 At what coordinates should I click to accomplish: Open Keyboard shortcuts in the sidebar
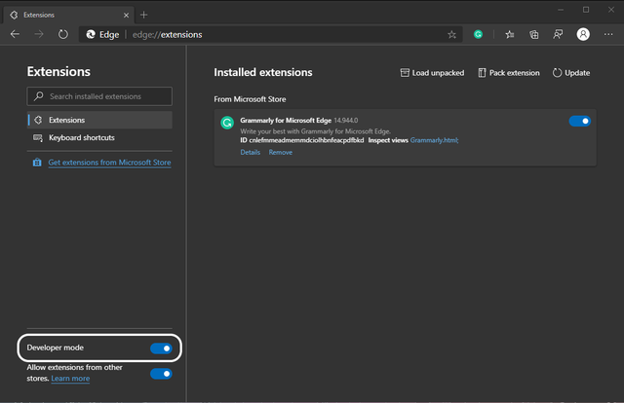point(99,138)
